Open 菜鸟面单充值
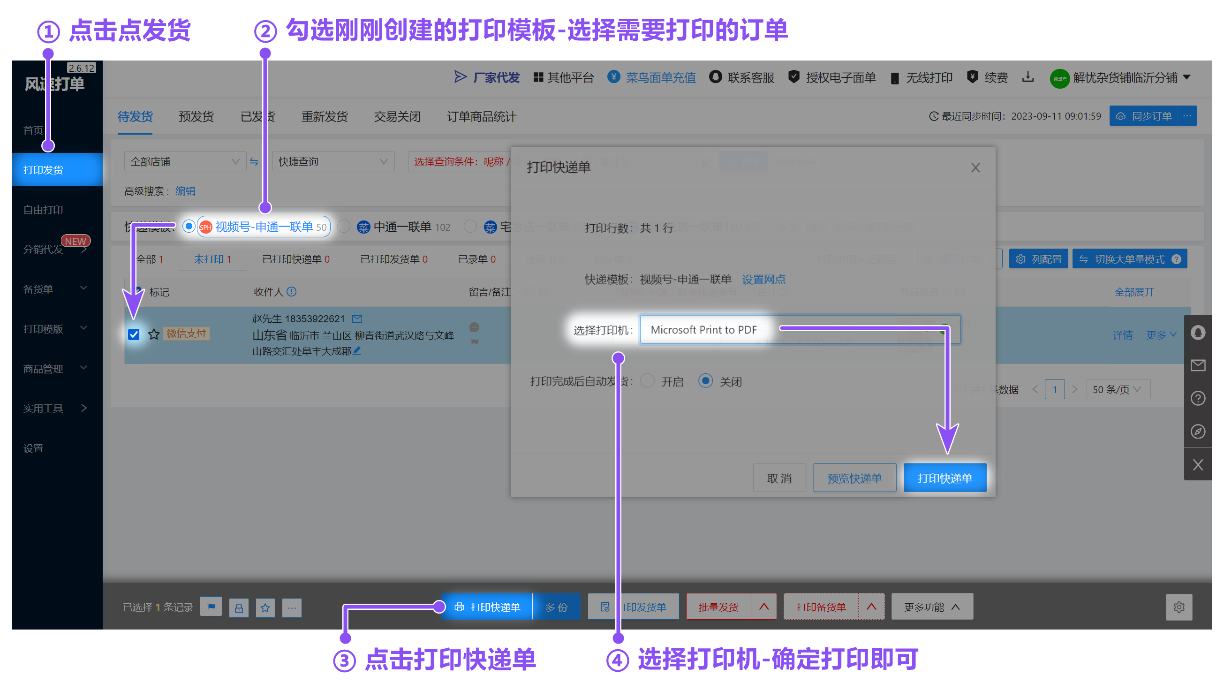Viewport: 1224px width, 683px height. (651, 77)
